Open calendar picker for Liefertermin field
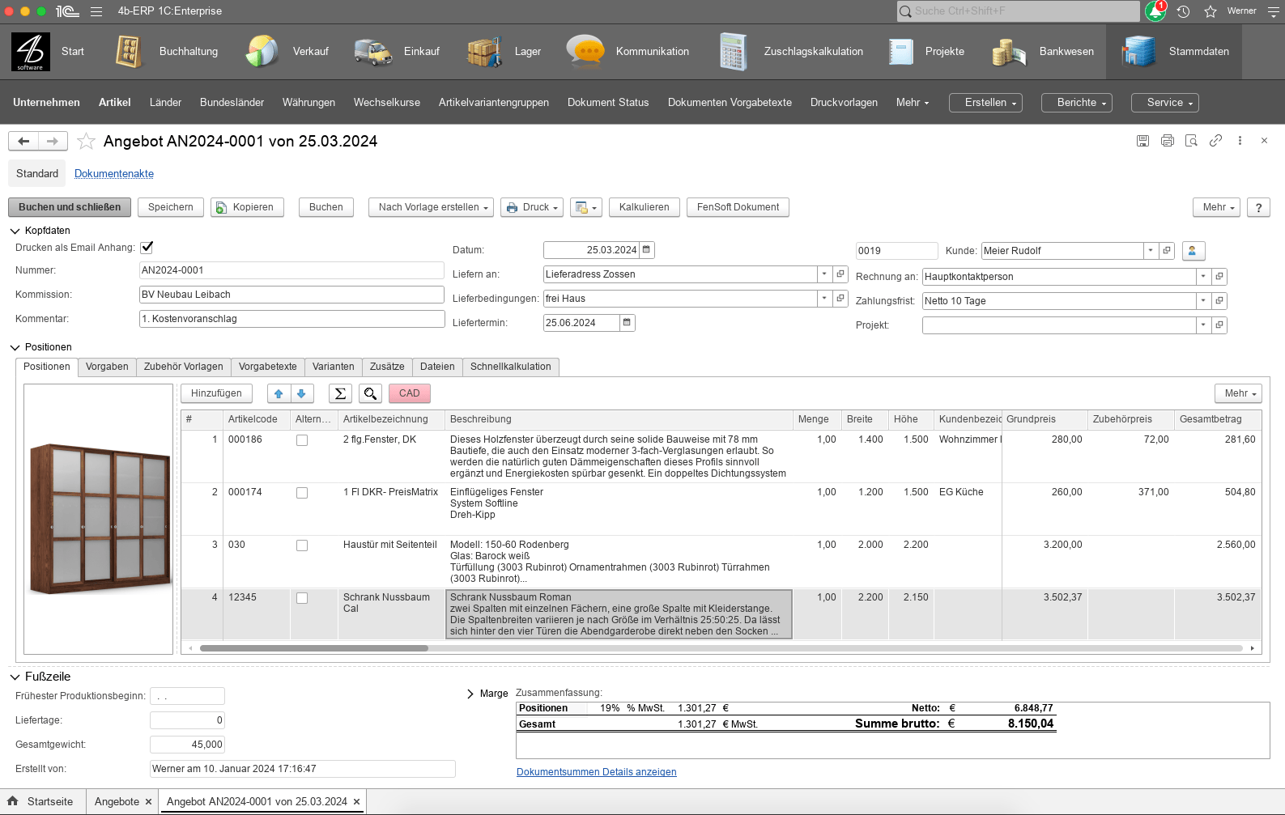 coord(627,323)
